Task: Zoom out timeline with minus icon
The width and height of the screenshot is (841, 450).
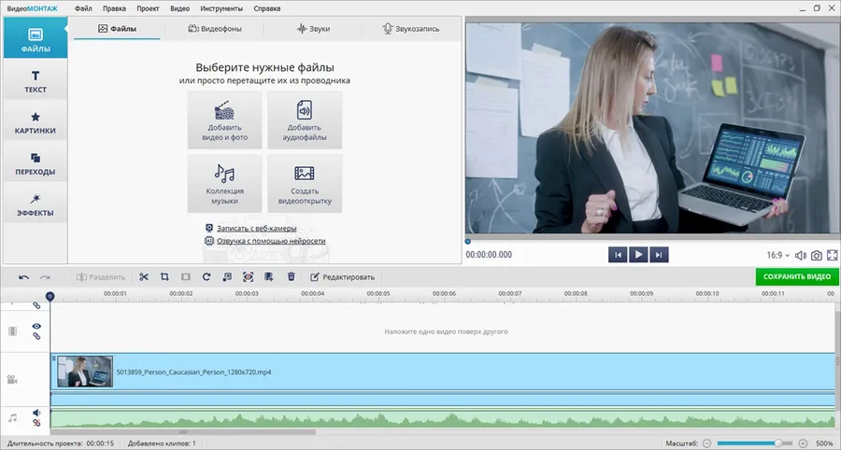Action: tap(707, 443)
